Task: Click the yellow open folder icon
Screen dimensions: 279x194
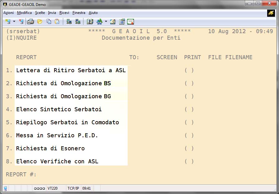Action: pos(40,21)
